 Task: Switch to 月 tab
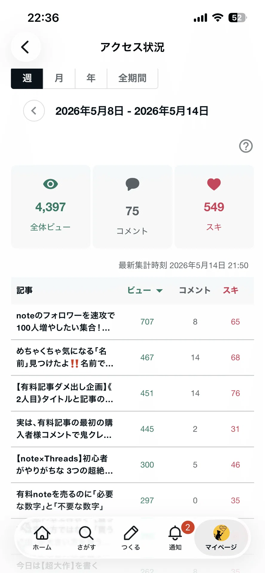click(x=59, y=78)
